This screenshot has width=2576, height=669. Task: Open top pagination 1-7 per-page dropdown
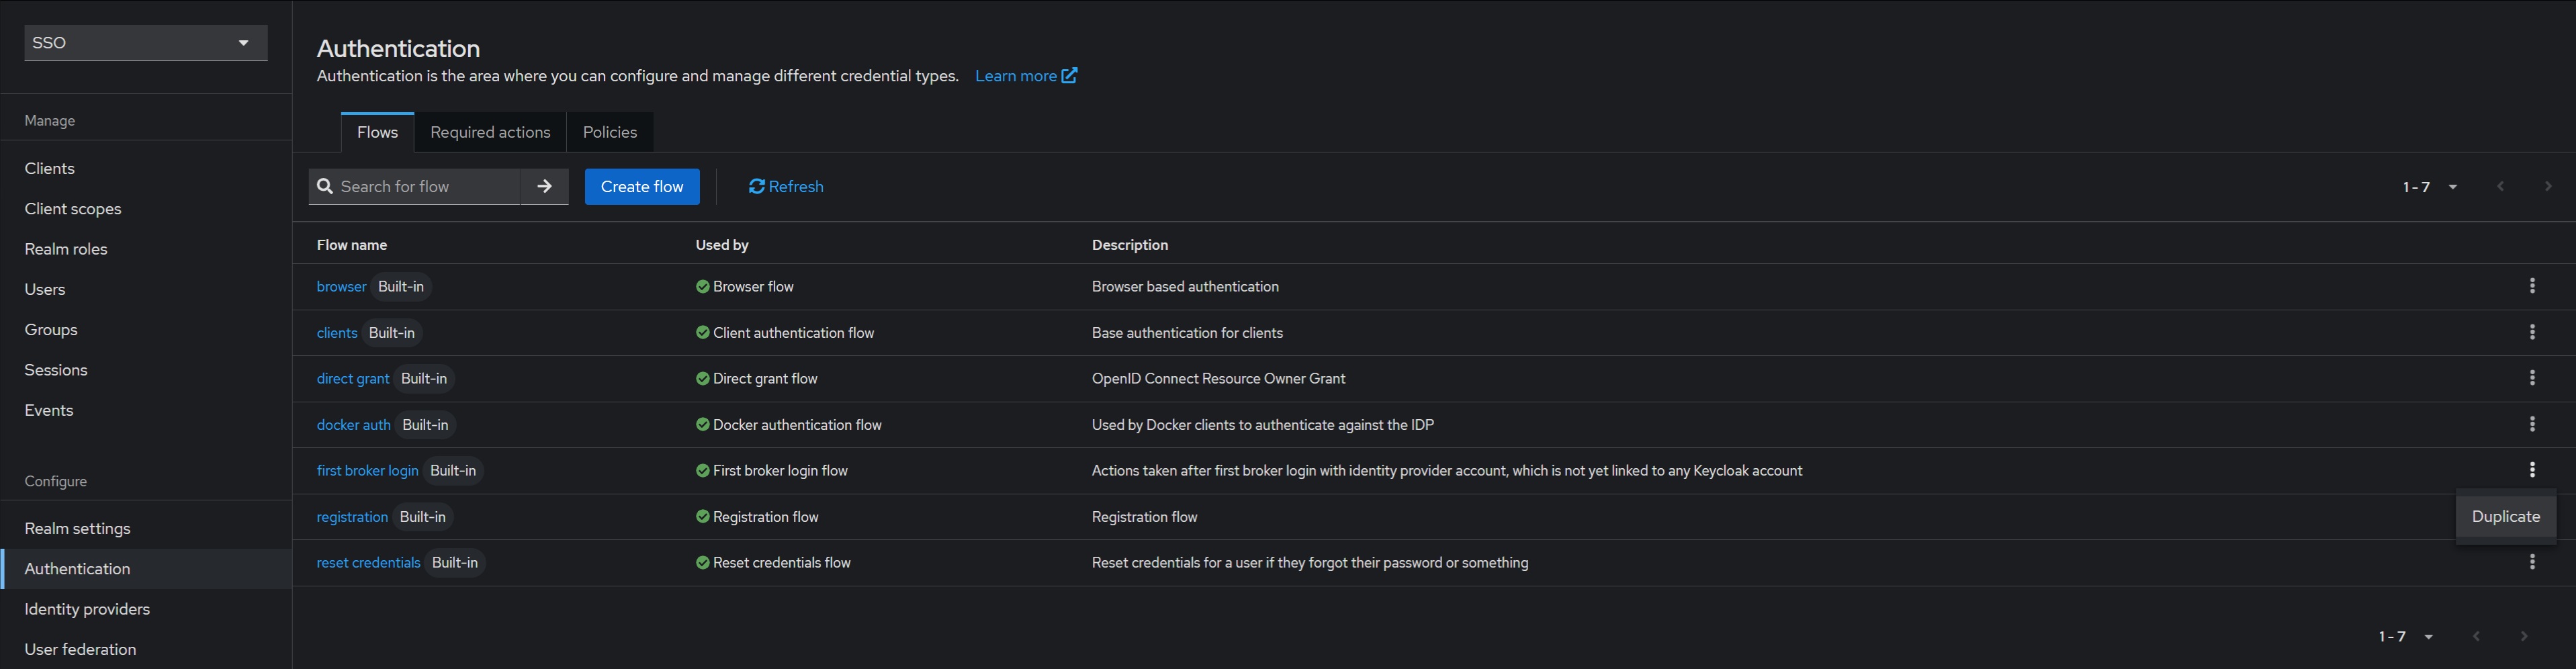click(x=2430, y=187)
